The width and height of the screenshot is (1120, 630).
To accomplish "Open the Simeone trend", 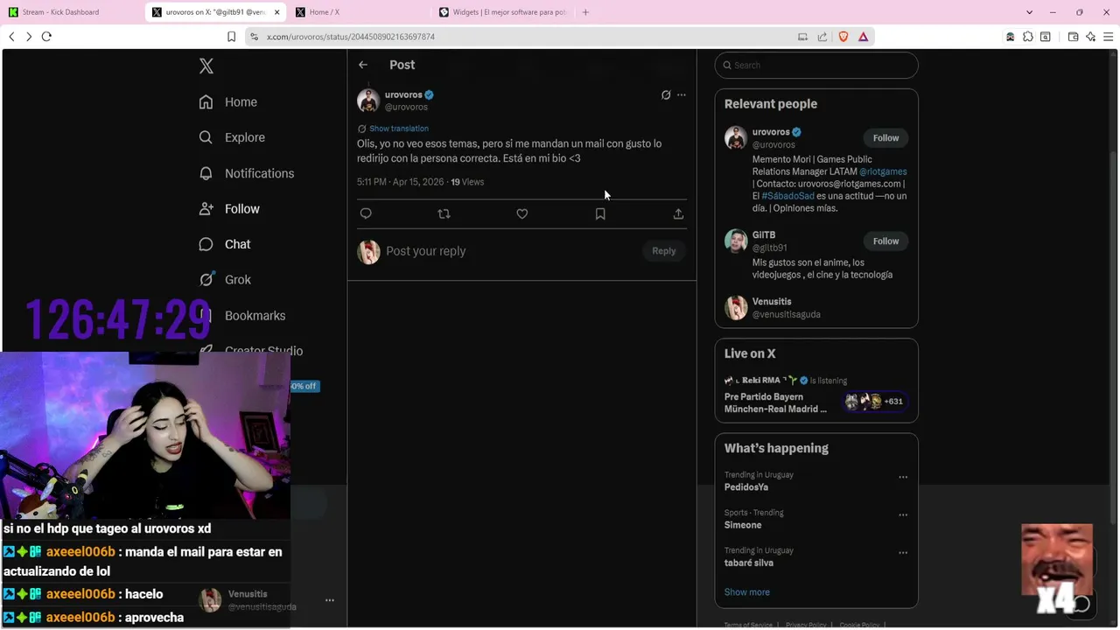I will point(743,525).
